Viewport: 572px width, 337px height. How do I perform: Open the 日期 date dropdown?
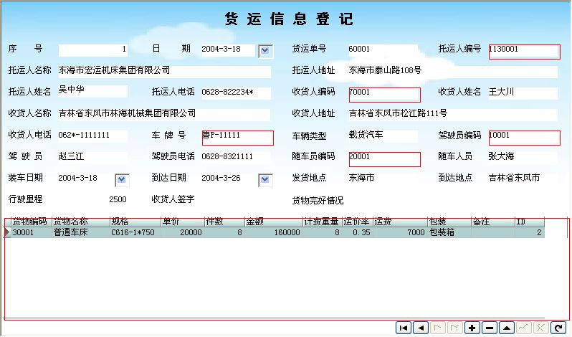click(x=265, y=50)
